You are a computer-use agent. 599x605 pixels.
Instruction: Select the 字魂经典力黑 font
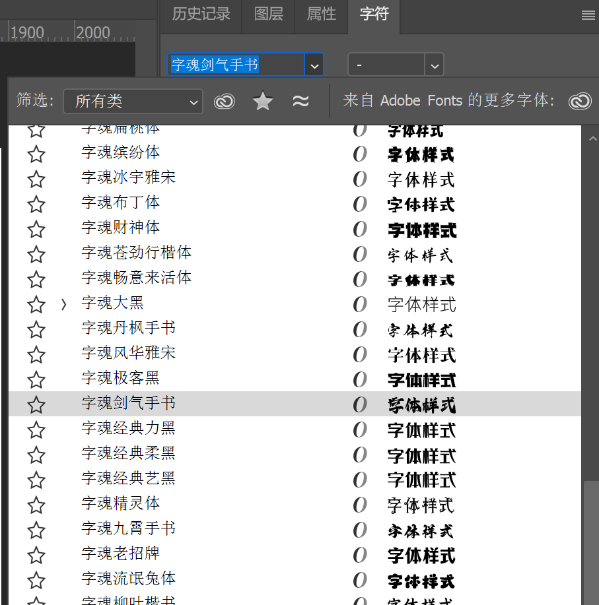pyautogui.click(x=129, y=429)
